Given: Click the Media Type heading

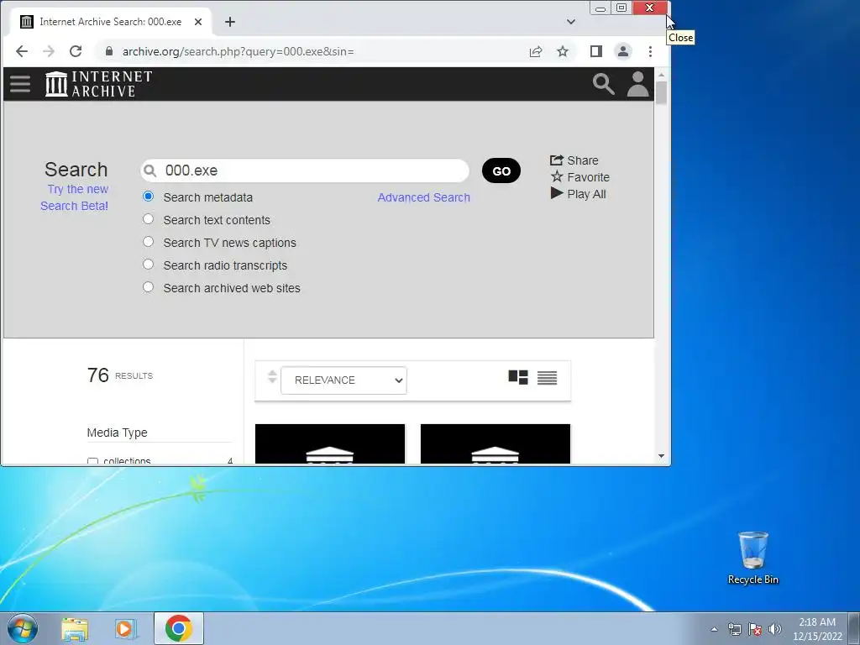Looking at the screenshot, I should coord(118,433).
